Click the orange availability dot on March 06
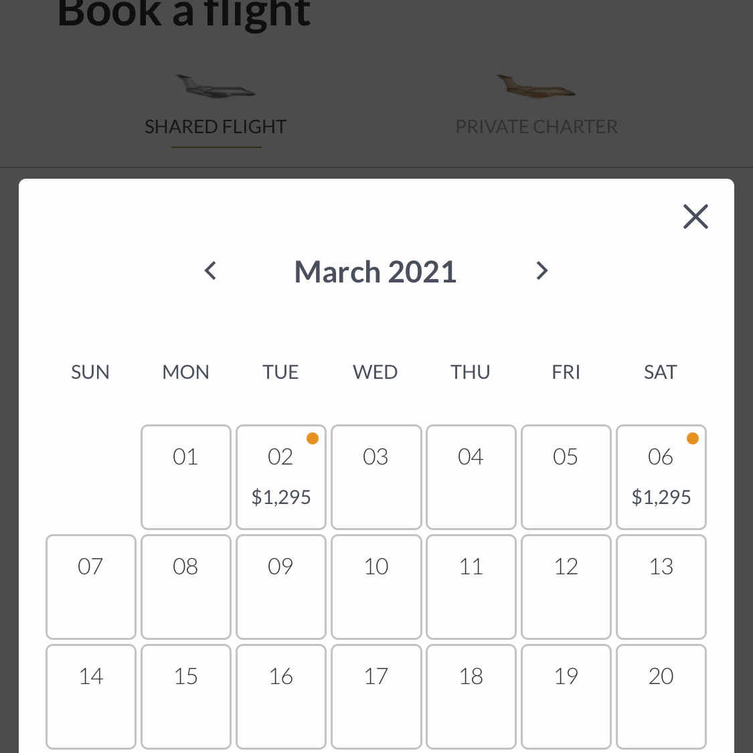753x753 pixels. (x=693, y=438)
